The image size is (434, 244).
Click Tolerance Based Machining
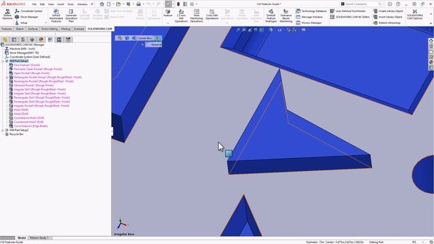286,16
